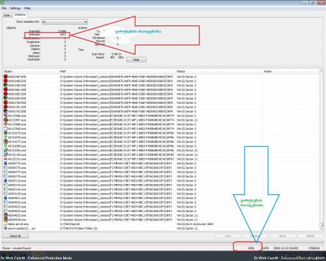Open the File menu
The image size is (326, 261).
tap(4, 8)
